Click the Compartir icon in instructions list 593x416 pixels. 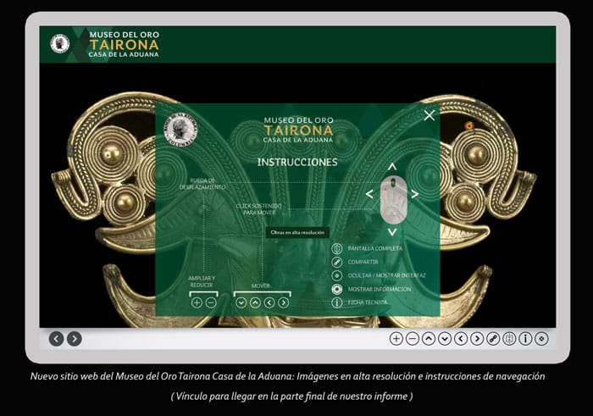(336, 262)
